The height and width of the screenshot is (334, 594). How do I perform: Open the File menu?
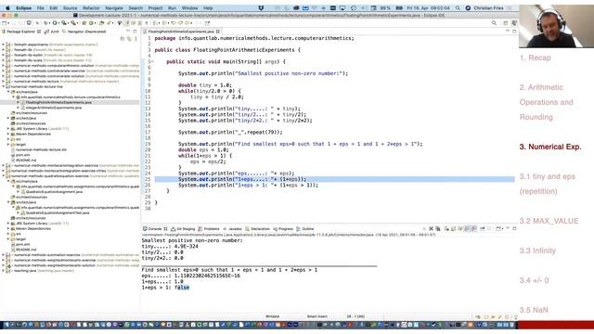[x=40, y=8]
